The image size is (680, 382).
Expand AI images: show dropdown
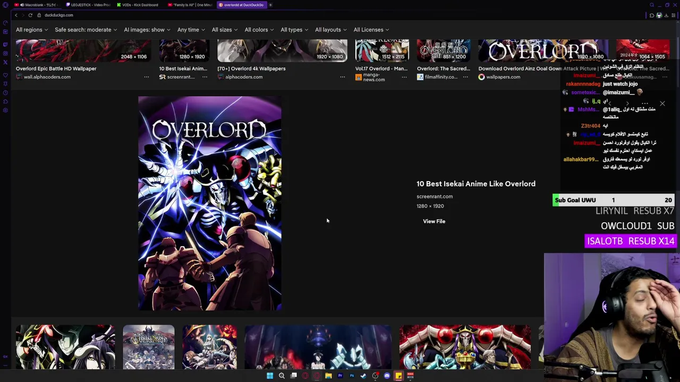(147, 30)
